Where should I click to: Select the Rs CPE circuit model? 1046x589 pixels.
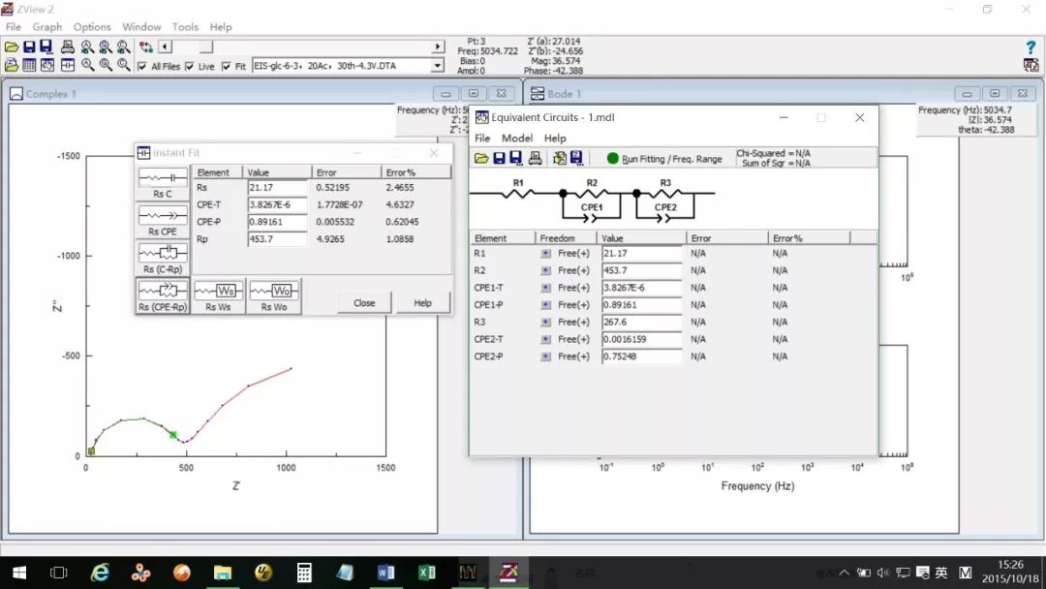pyautogui.click(x=163, y=221)
